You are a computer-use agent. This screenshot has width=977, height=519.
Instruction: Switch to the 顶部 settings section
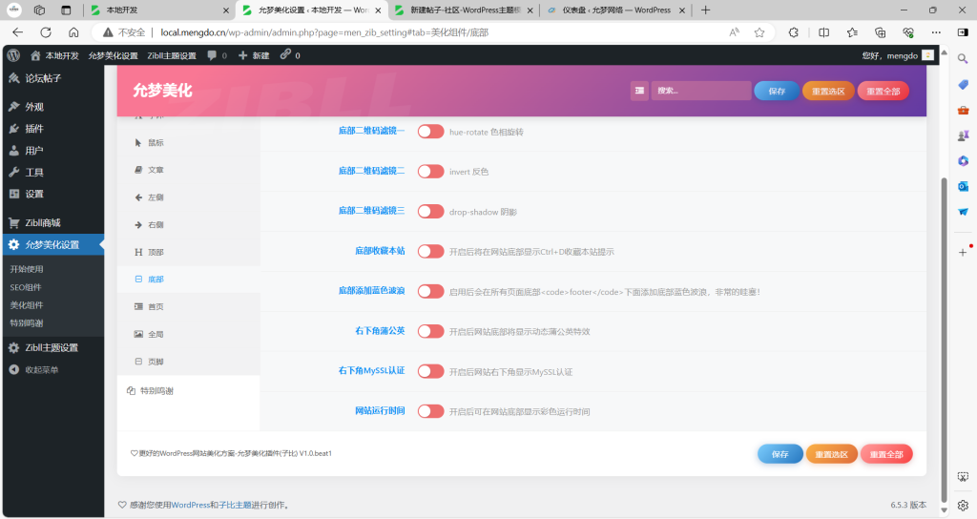[x=155, y=252]
